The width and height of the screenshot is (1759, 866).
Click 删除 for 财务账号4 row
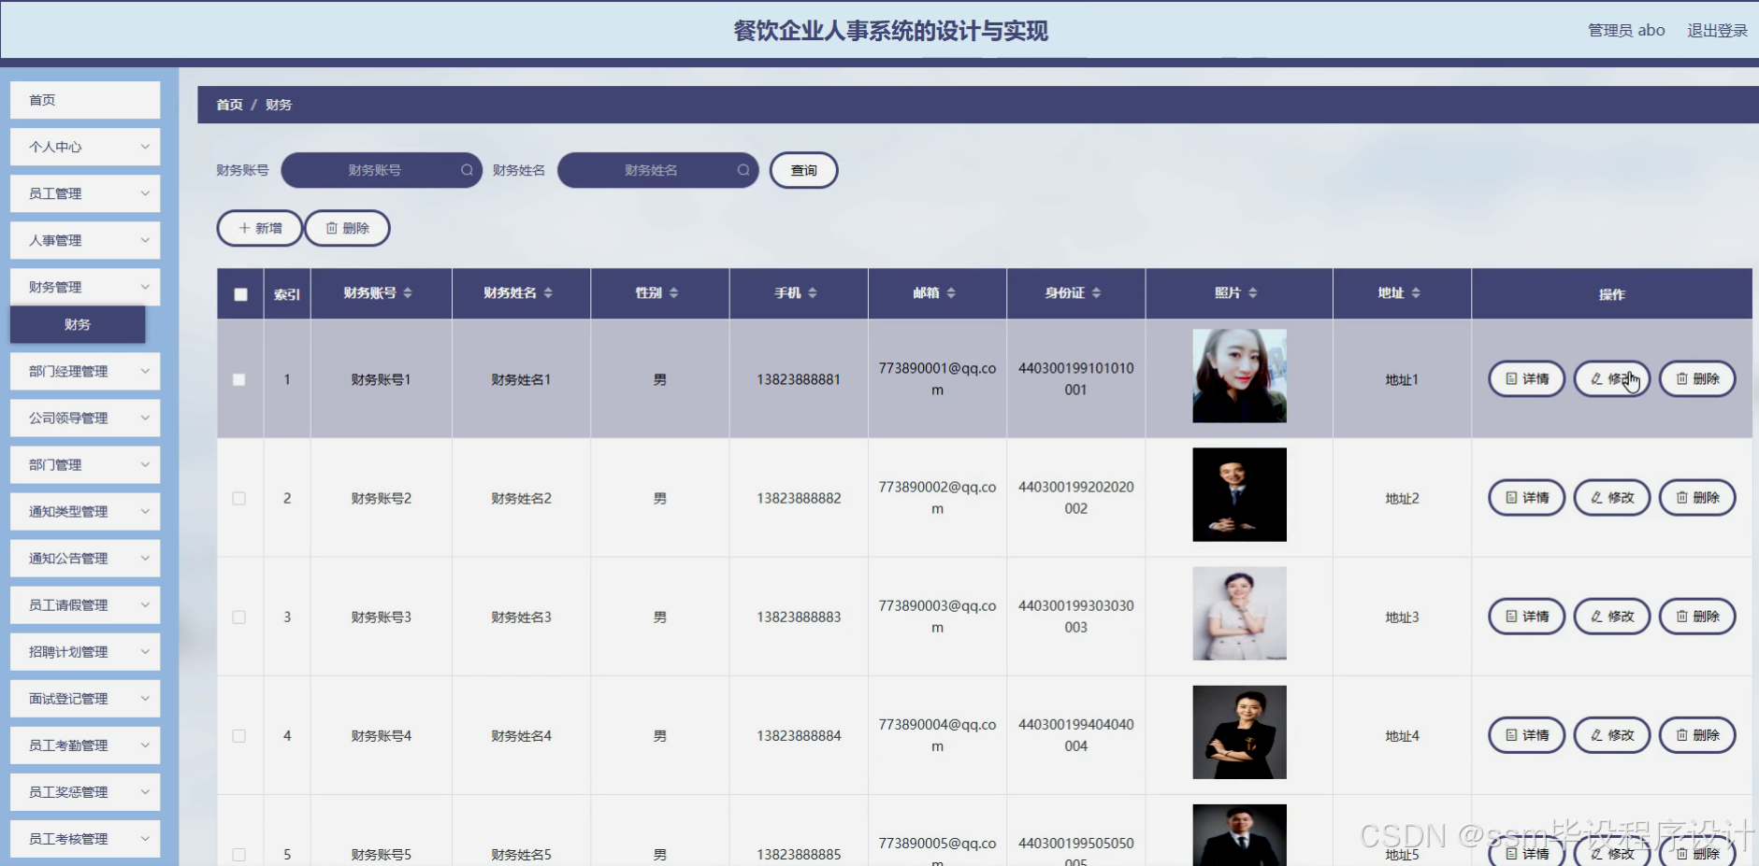pyautogui.click(x=1697, y=735)
